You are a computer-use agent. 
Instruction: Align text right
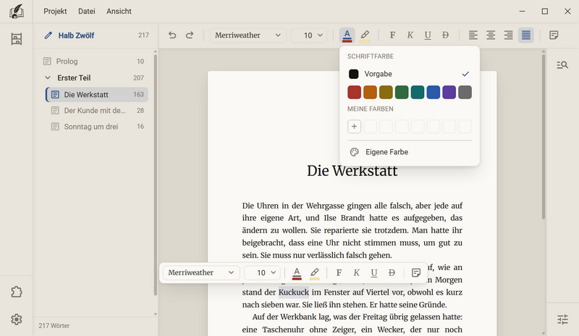pos(509,35)
